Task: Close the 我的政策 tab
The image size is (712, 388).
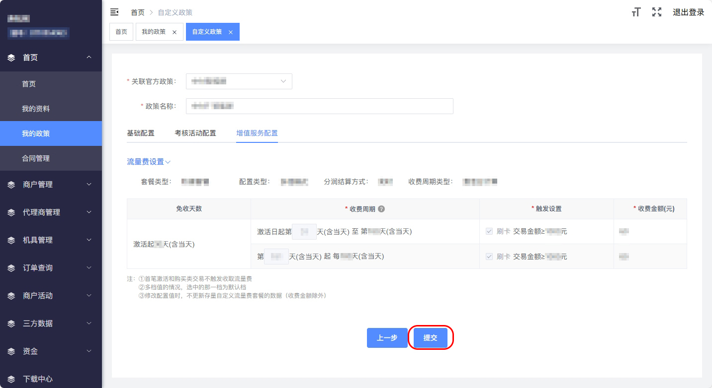Action: point(175,32)
